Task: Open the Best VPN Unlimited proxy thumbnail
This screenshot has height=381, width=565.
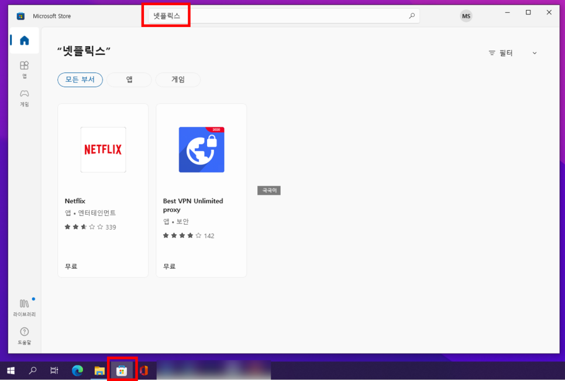Action: (201, 150)
